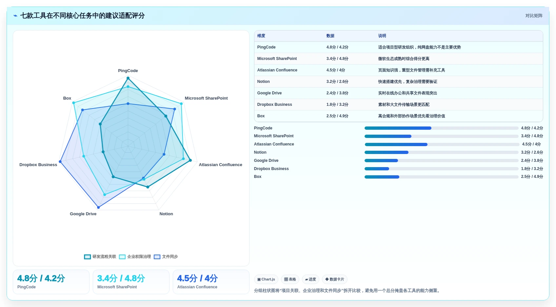
Task: Toggle the 企业权限治理 legend swatch
Action: tap(122, 257)
